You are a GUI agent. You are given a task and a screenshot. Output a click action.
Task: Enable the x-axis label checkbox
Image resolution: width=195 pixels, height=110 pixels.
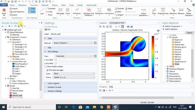[56, 60]
